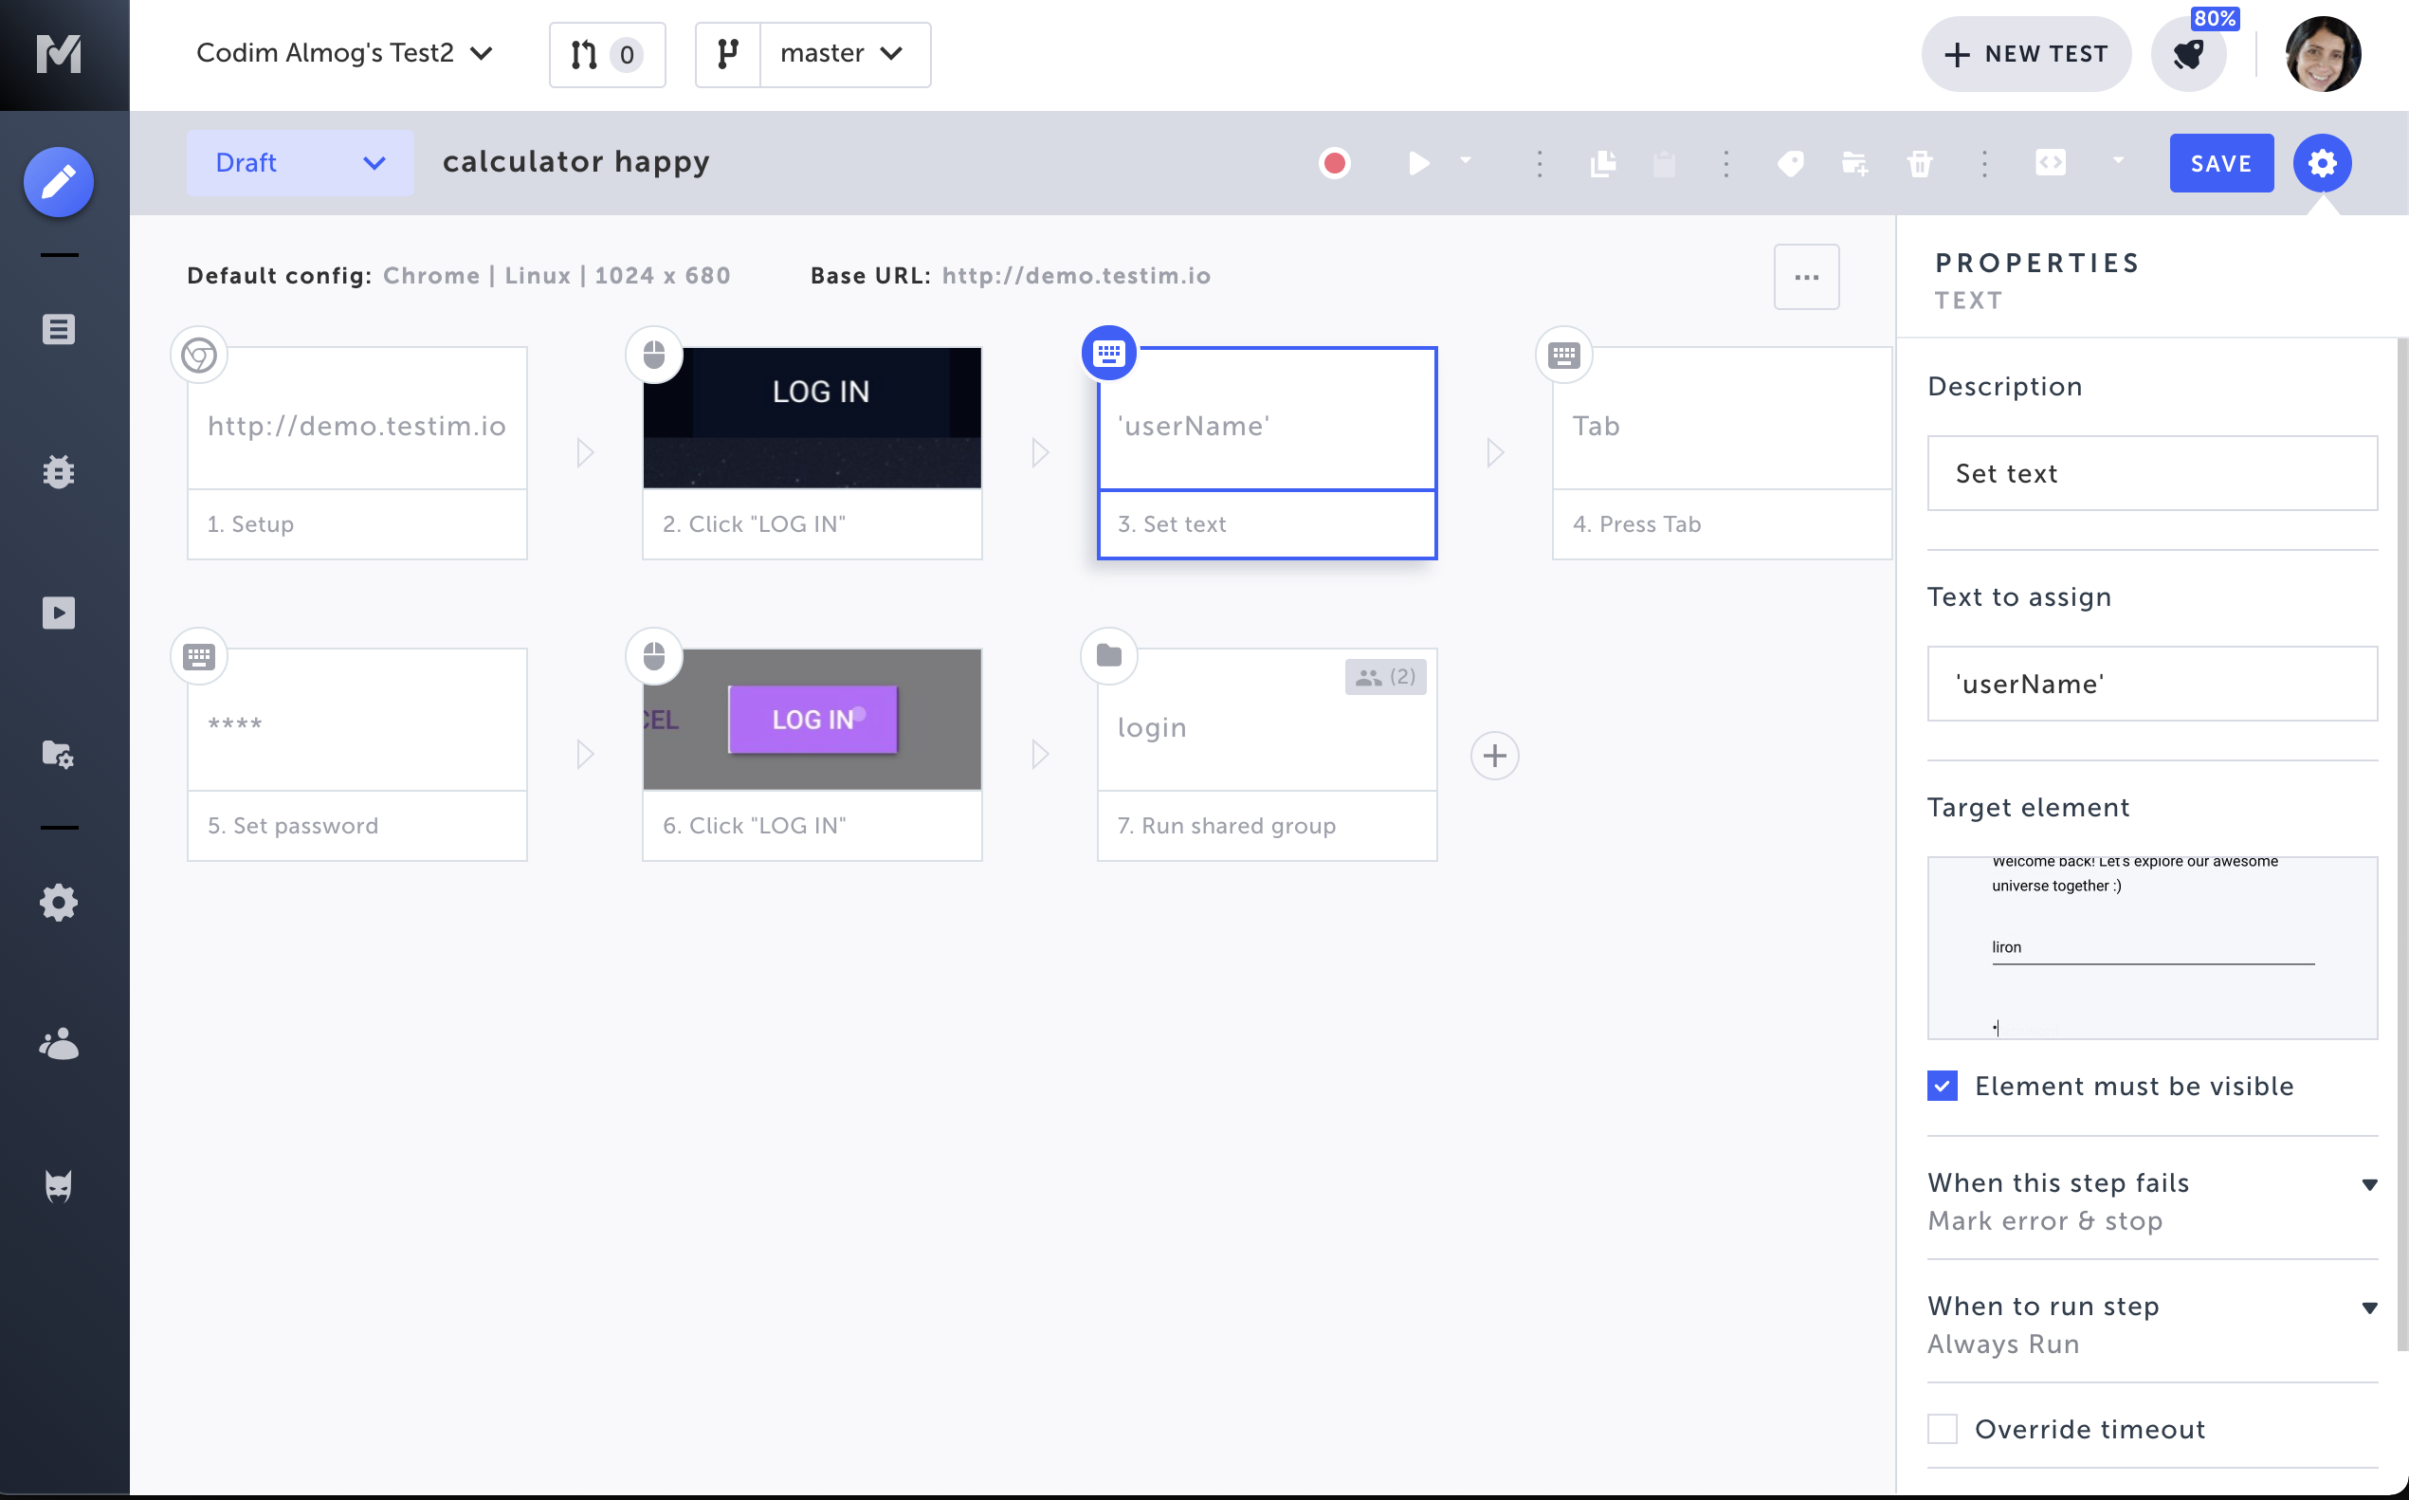Open the test list icon in sidebar
2409x1500 pixels.
coord(59,328)
